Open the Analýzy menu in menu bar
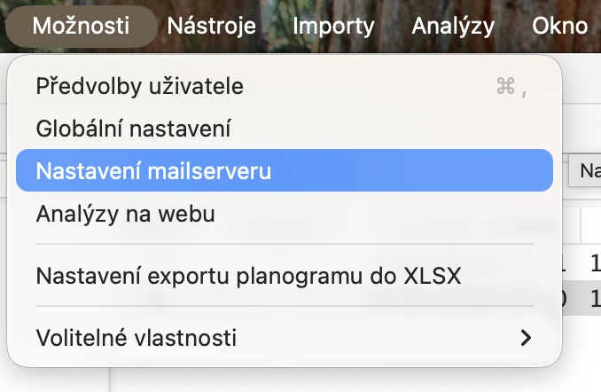 tap(453, 26)
